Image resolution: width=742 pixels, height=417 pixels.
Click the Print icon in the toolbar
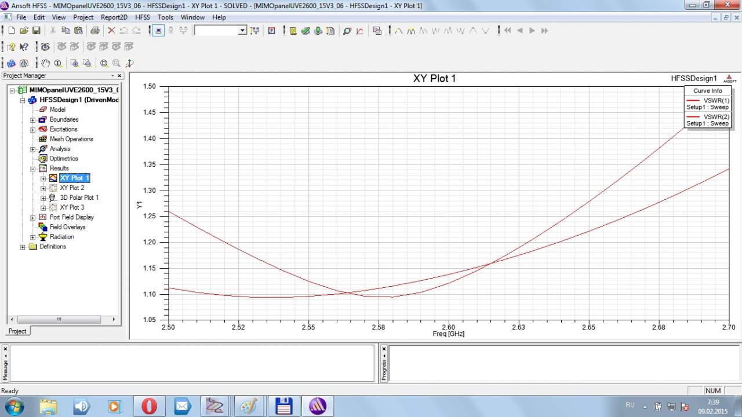(x=94, y=31)
